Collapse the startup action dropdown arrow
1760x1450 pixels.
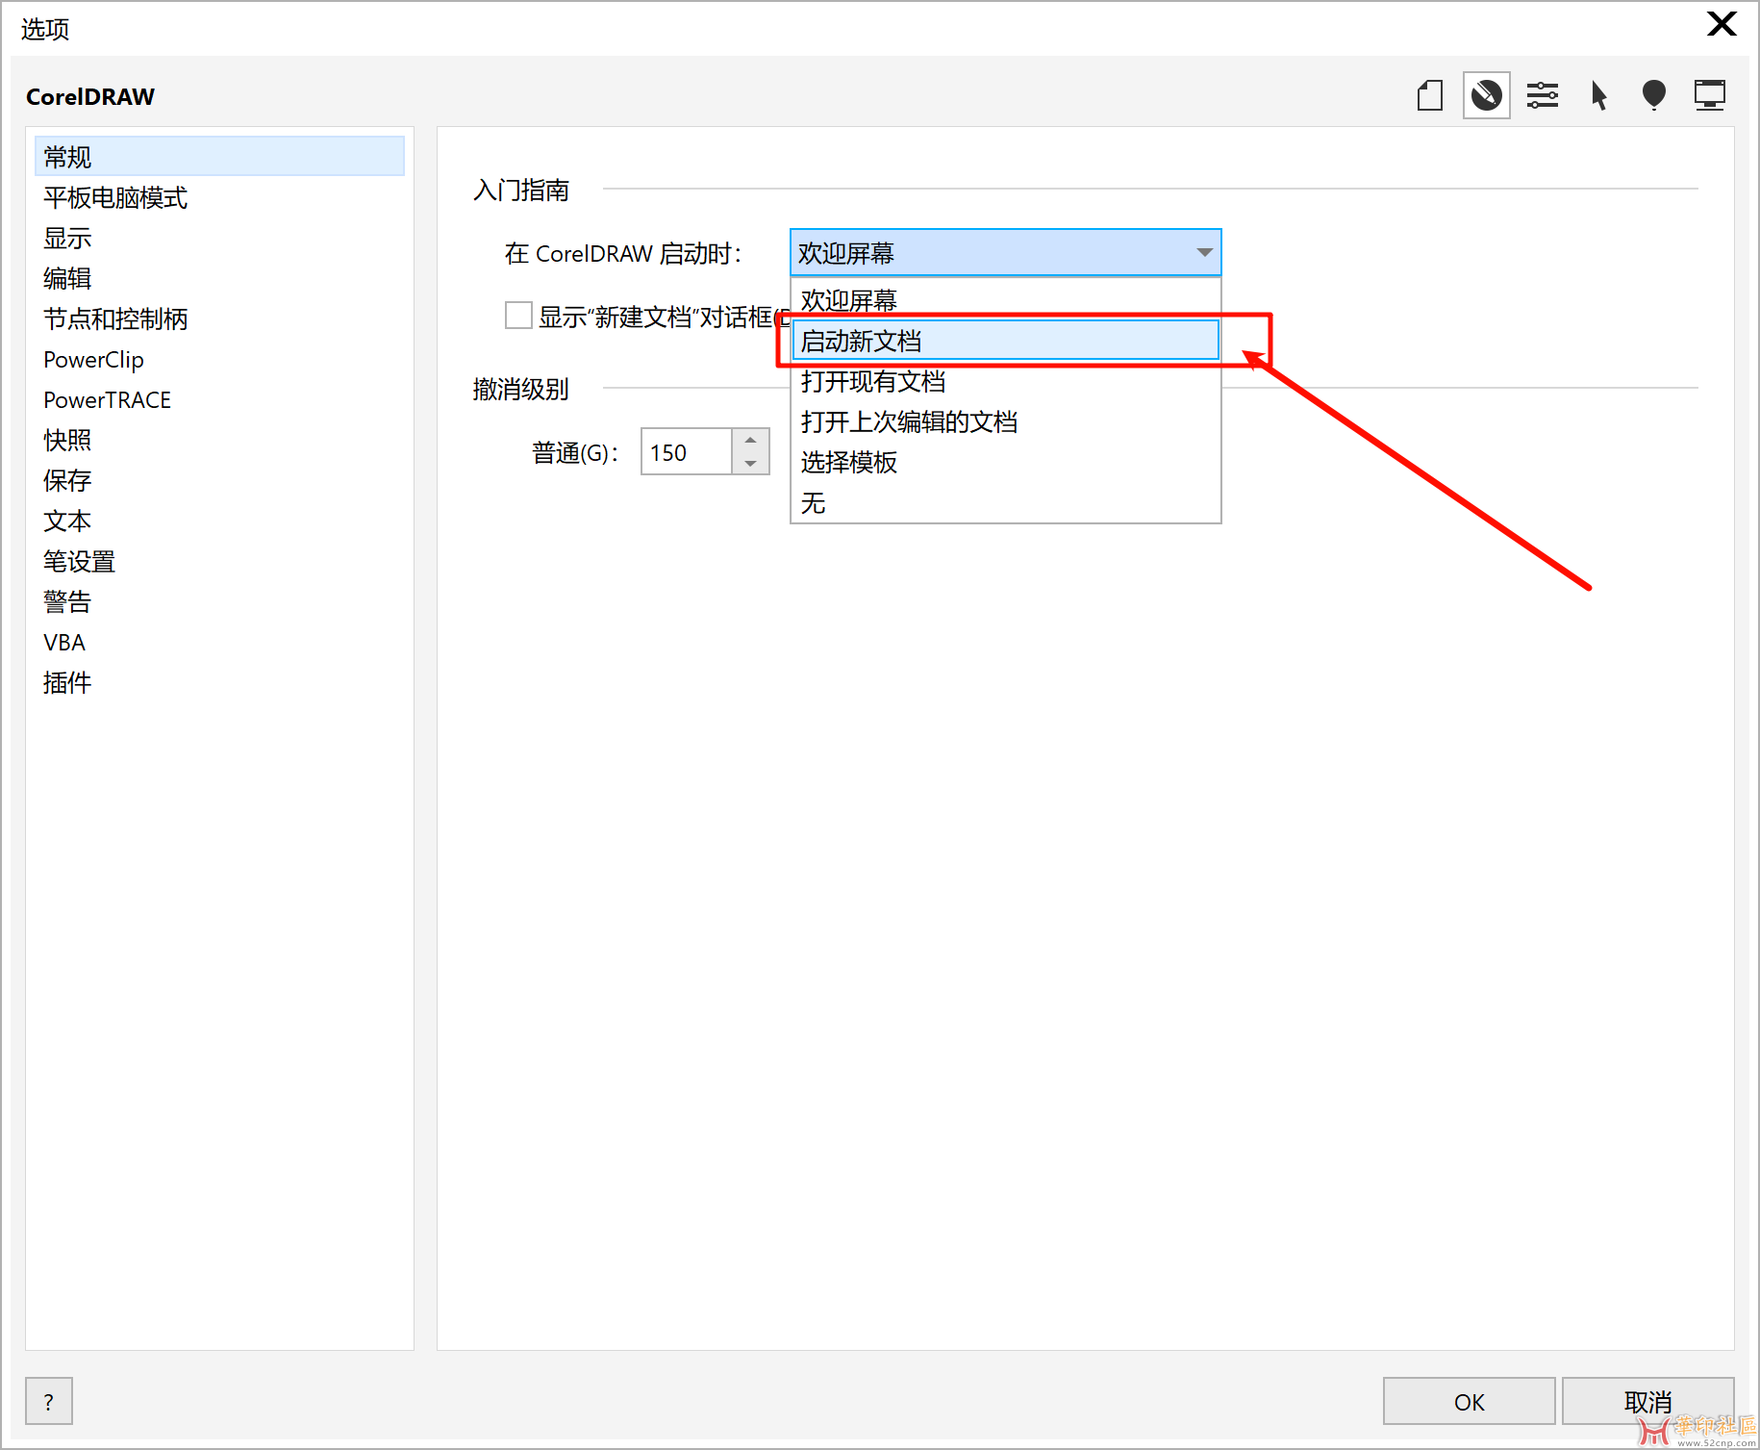(x=1204, y=252)
